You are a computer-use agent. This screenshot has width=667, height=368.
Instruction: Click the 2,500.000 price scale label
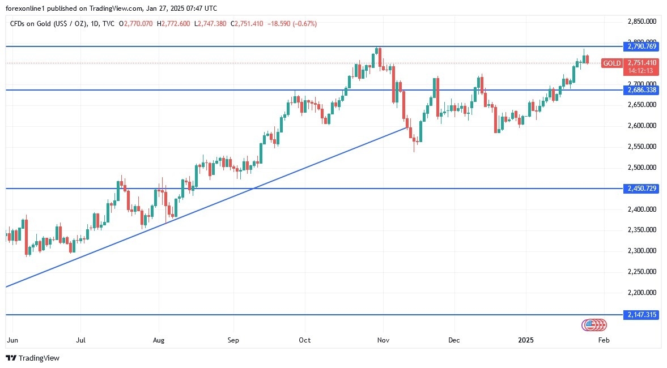(641, 168)
